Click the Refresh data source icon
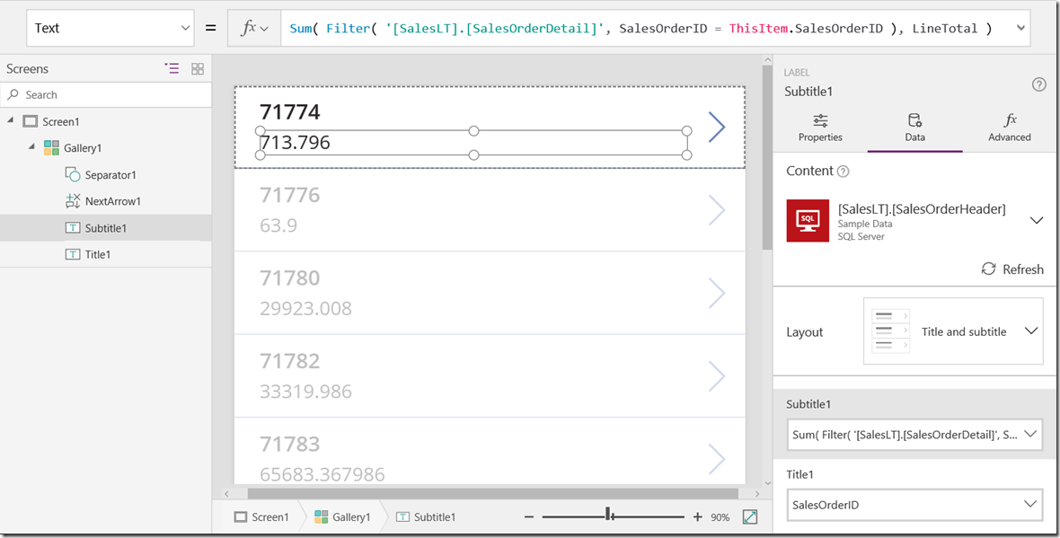1060x538 pixels. (x=988, y=269)
